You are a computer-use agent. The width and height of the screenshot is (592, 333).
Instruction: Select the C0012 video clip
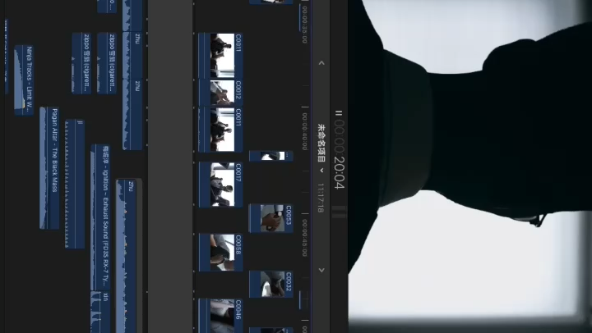click(220, 93)
